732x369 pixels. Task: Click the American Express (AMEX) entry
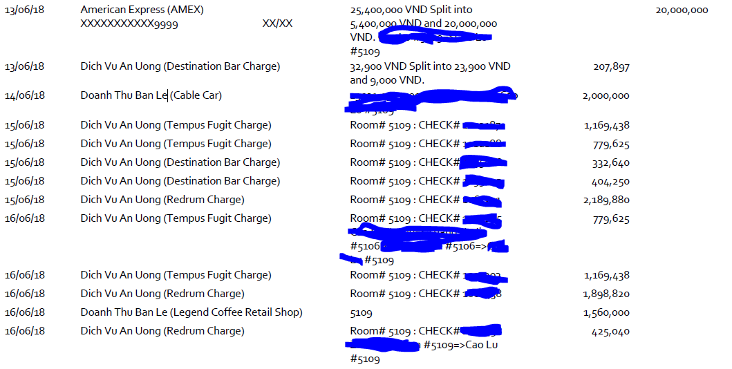(142, 10)
